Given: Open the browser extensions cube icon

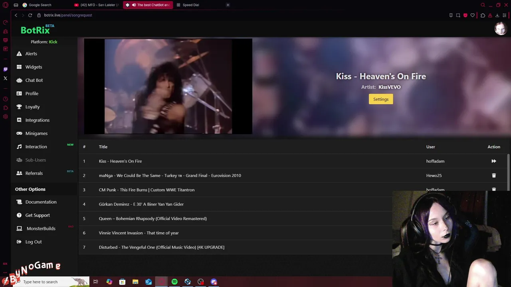Looking at the screenshot, I should [483, 15].
